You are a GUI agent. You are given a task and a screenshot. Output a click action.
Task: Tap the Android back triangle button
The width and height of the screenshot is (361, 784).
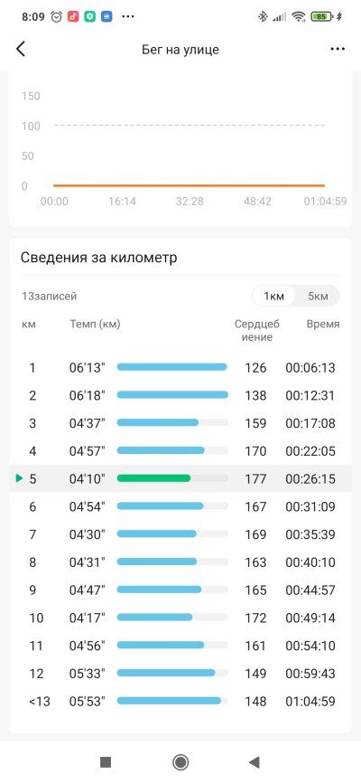click(x=255, y=762)
